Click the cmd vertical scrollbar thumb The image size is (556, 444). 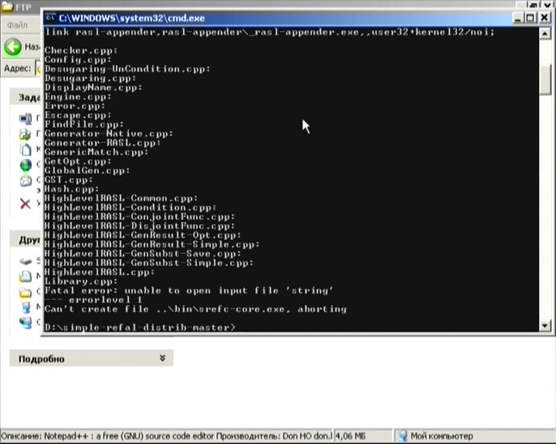545,79
